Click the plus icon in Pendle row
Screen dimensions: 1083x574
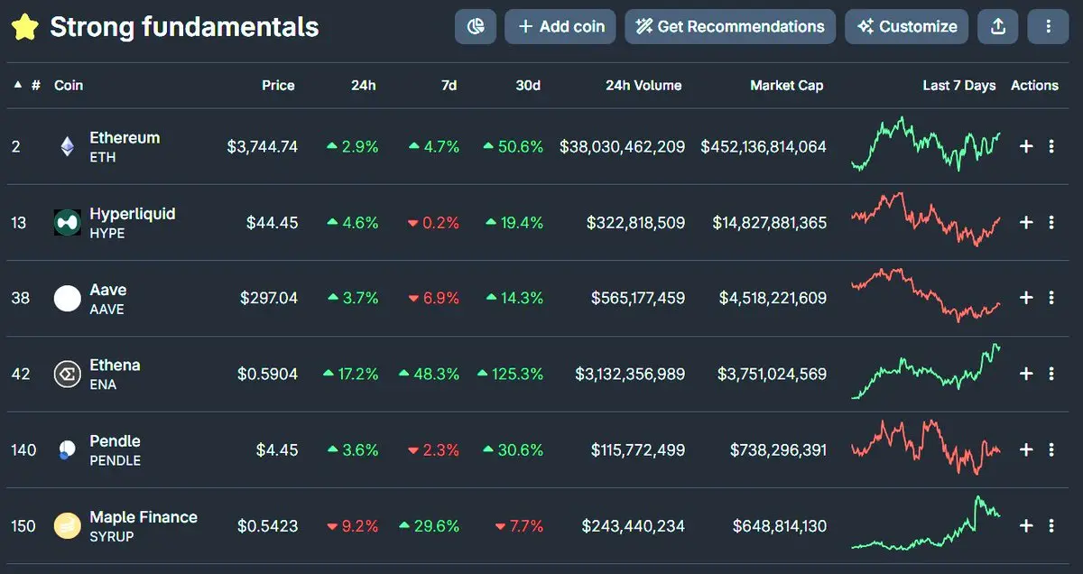click(1026, 449)
